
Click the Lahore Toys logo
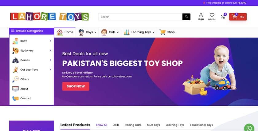coord(49,17)
